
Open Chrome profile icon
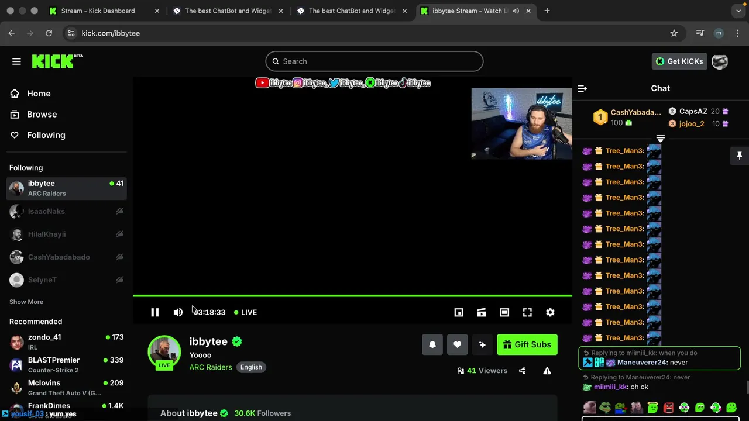719,33
